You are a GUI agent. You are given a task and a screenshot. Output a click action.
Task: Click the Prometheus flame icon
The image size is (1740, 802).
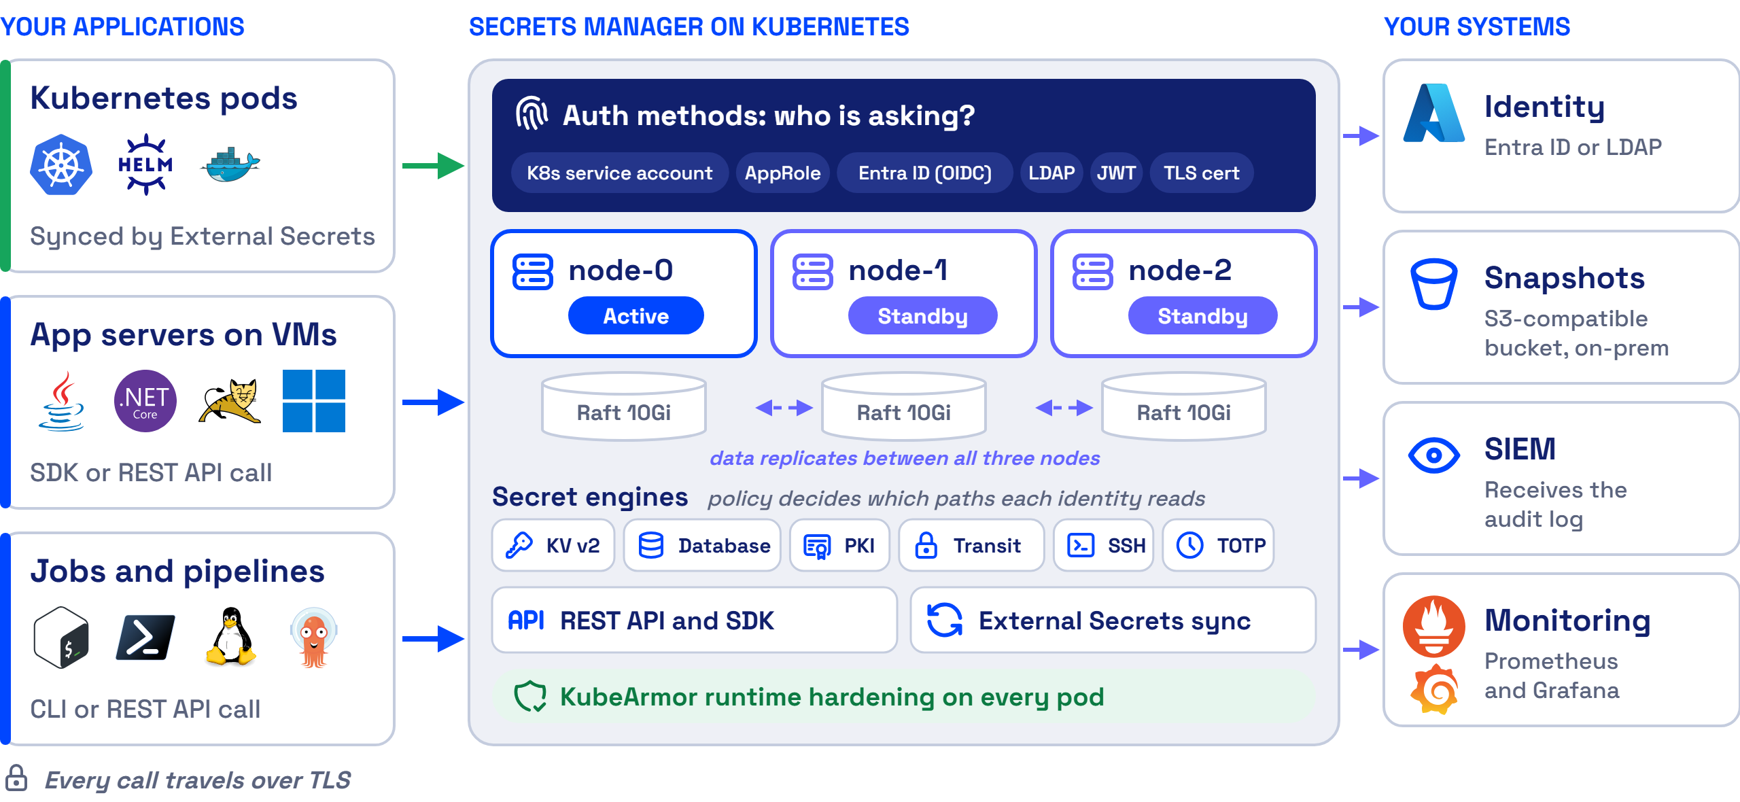(1434, 627)
